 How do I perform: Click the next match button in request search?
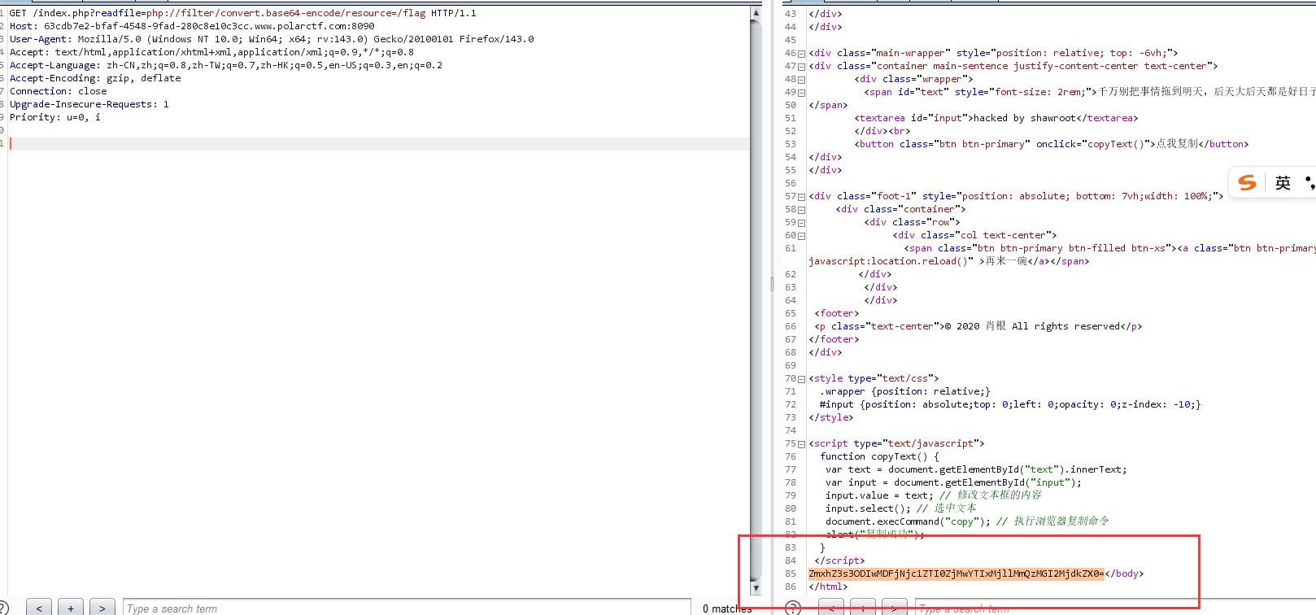[x=102, y=608]
